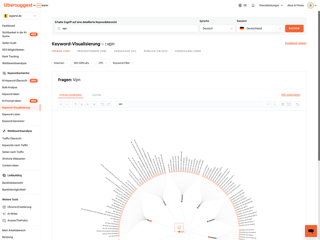The width and height of the screenshot is (320, 240).
Task: Open the Standort Deutschland dropdown
Action: [x=260, y=28]
